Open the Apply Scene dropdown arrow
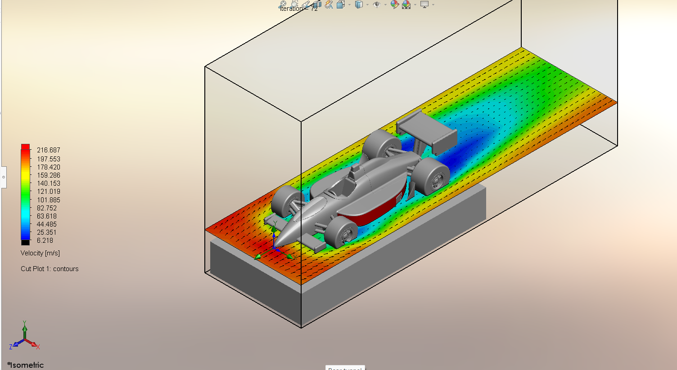This screenshot has width=677, height=370. pyautogui.click(x=415, y=4)
